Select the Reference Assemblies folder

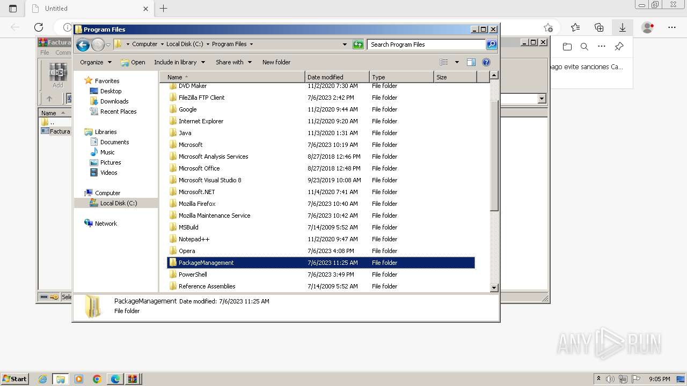207,286
